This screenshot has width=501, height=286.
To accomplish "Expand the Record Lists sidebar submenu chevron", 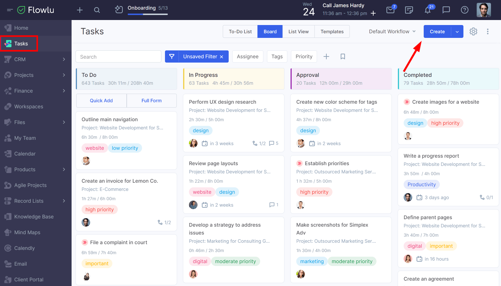I will point(64,201).
